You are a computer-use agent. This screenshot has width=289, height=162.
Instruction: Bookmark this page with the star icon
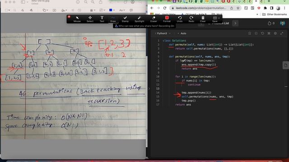pos(238,8)
